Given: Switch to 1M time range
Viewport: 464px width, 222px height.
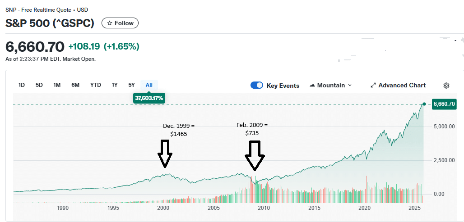Looking at the screenshot, I should point(57,85).
